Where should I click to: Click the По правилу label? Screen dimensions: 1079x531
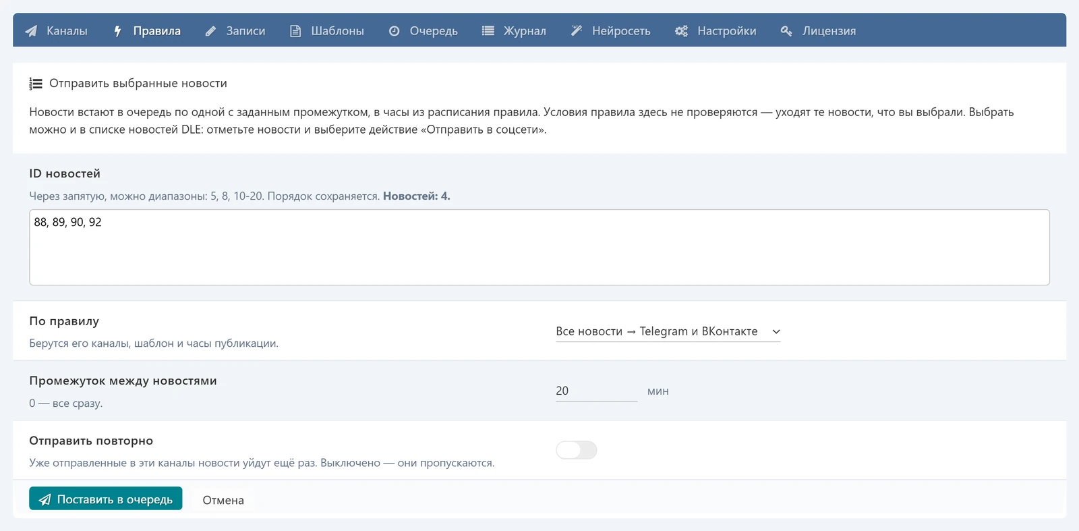(x=64, y=321)
